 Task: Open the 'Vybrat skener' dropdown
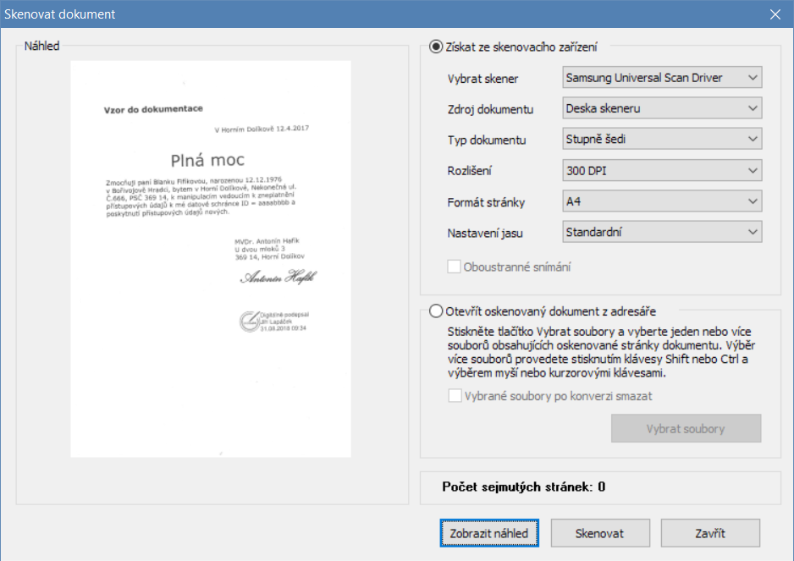click(662, 78)
